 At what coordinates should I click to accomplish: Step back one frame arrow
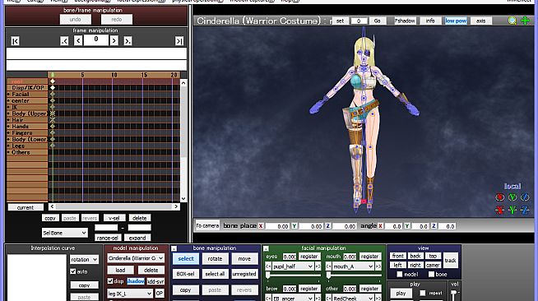[x=78, y=41]
